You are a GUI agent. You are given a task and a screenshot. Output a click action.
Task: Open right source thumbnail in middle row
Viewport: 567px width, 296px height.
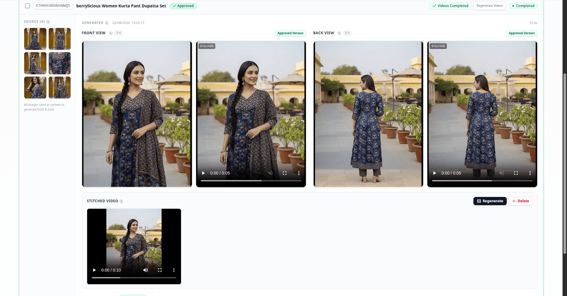pyautogui.click(x=60, y=63)
